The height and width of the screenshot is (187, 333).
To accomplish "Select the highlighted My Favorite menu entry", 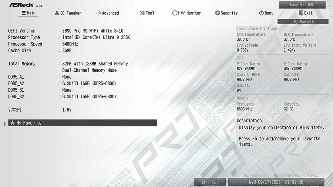I will tap(83, 123).
